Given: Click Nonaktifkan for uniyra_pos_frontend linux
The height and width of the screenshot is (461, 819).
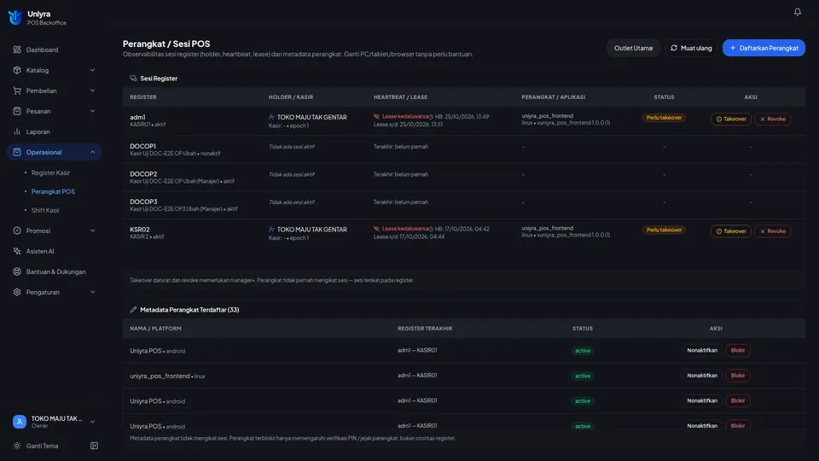Looking at the screenshot, I should pyautogui.click(x=702, y=376).
